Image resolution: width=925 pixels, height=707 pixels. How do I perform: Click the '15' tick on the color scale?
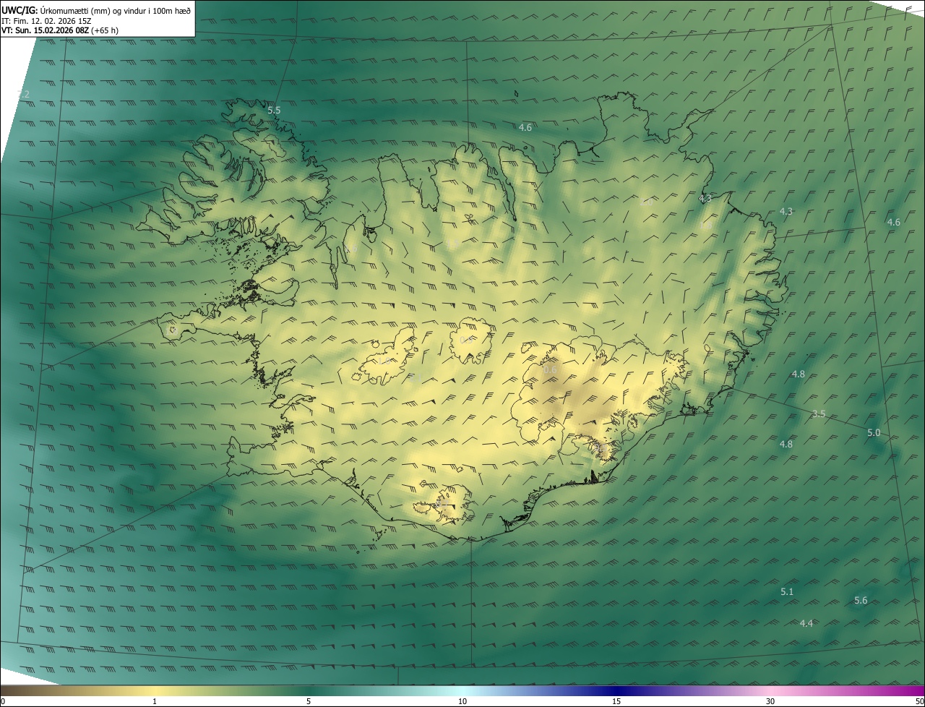[x=616, y=701]
